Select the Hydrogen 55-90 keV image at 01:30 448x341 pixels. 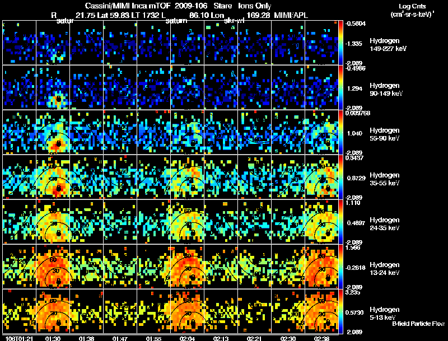[x=53, y=132]
